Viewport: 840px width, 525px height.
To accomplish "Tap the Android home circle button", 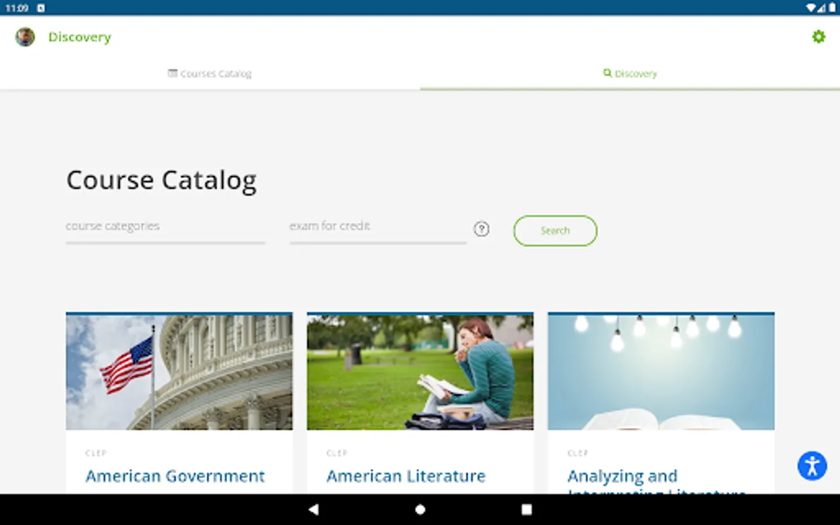I will (420, 509).
